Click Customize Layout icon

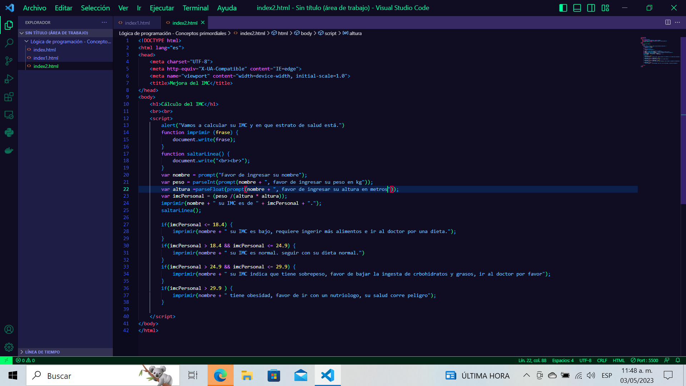pyautogui.click(x=605, y=8)
